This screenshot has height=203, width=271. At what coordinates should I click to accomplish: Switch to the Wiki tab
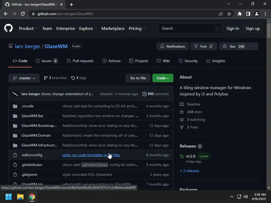tap(163, 61)
